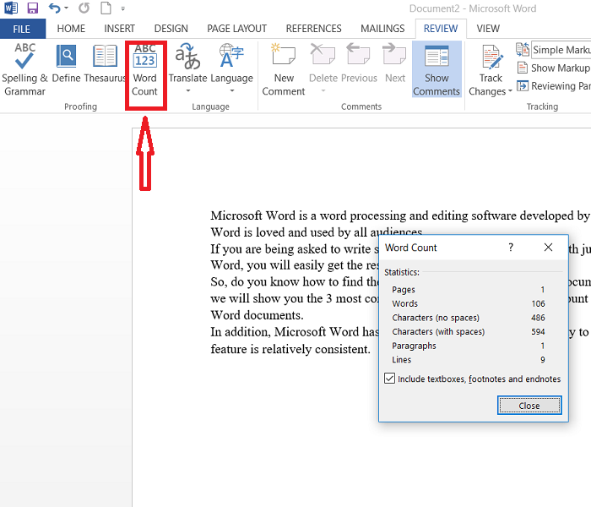Open the PAGE LAYOUT tab
591x507 pixels.
(x=236, y=29)
